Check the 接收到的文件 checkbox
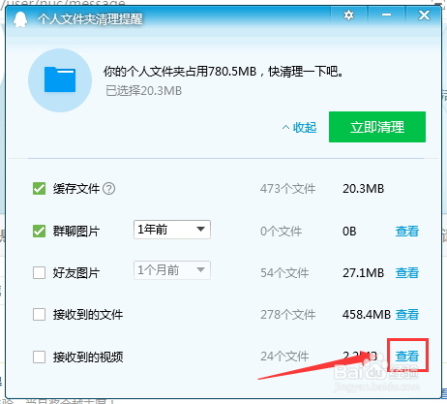The width and height of the screenshot is (447, 404). coord(39,314)
